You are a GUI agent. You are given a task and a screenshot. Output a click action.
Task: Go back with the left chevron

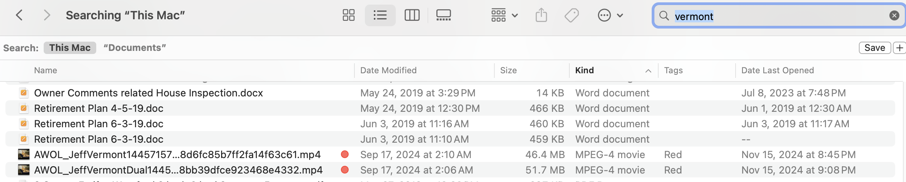click(x=19, y=15)
